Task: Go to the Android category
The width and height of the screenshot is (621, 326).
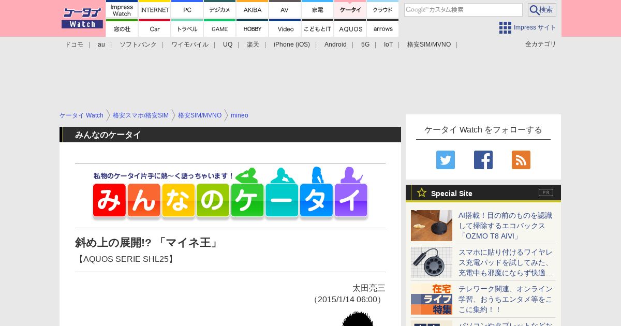Action: (335, 45)
